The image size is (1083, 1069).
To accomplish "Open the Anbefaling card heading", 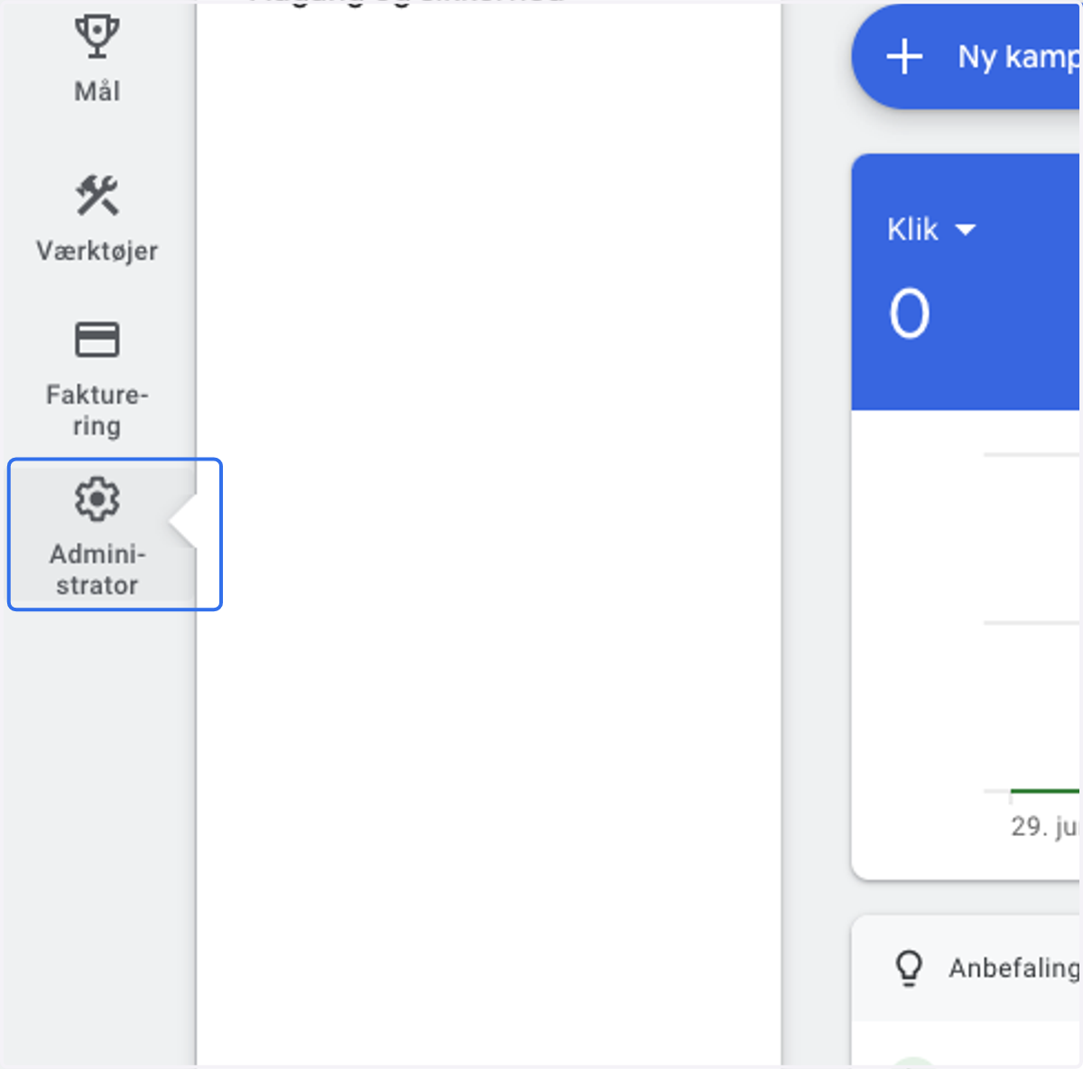I will [x=1014, y=968].
